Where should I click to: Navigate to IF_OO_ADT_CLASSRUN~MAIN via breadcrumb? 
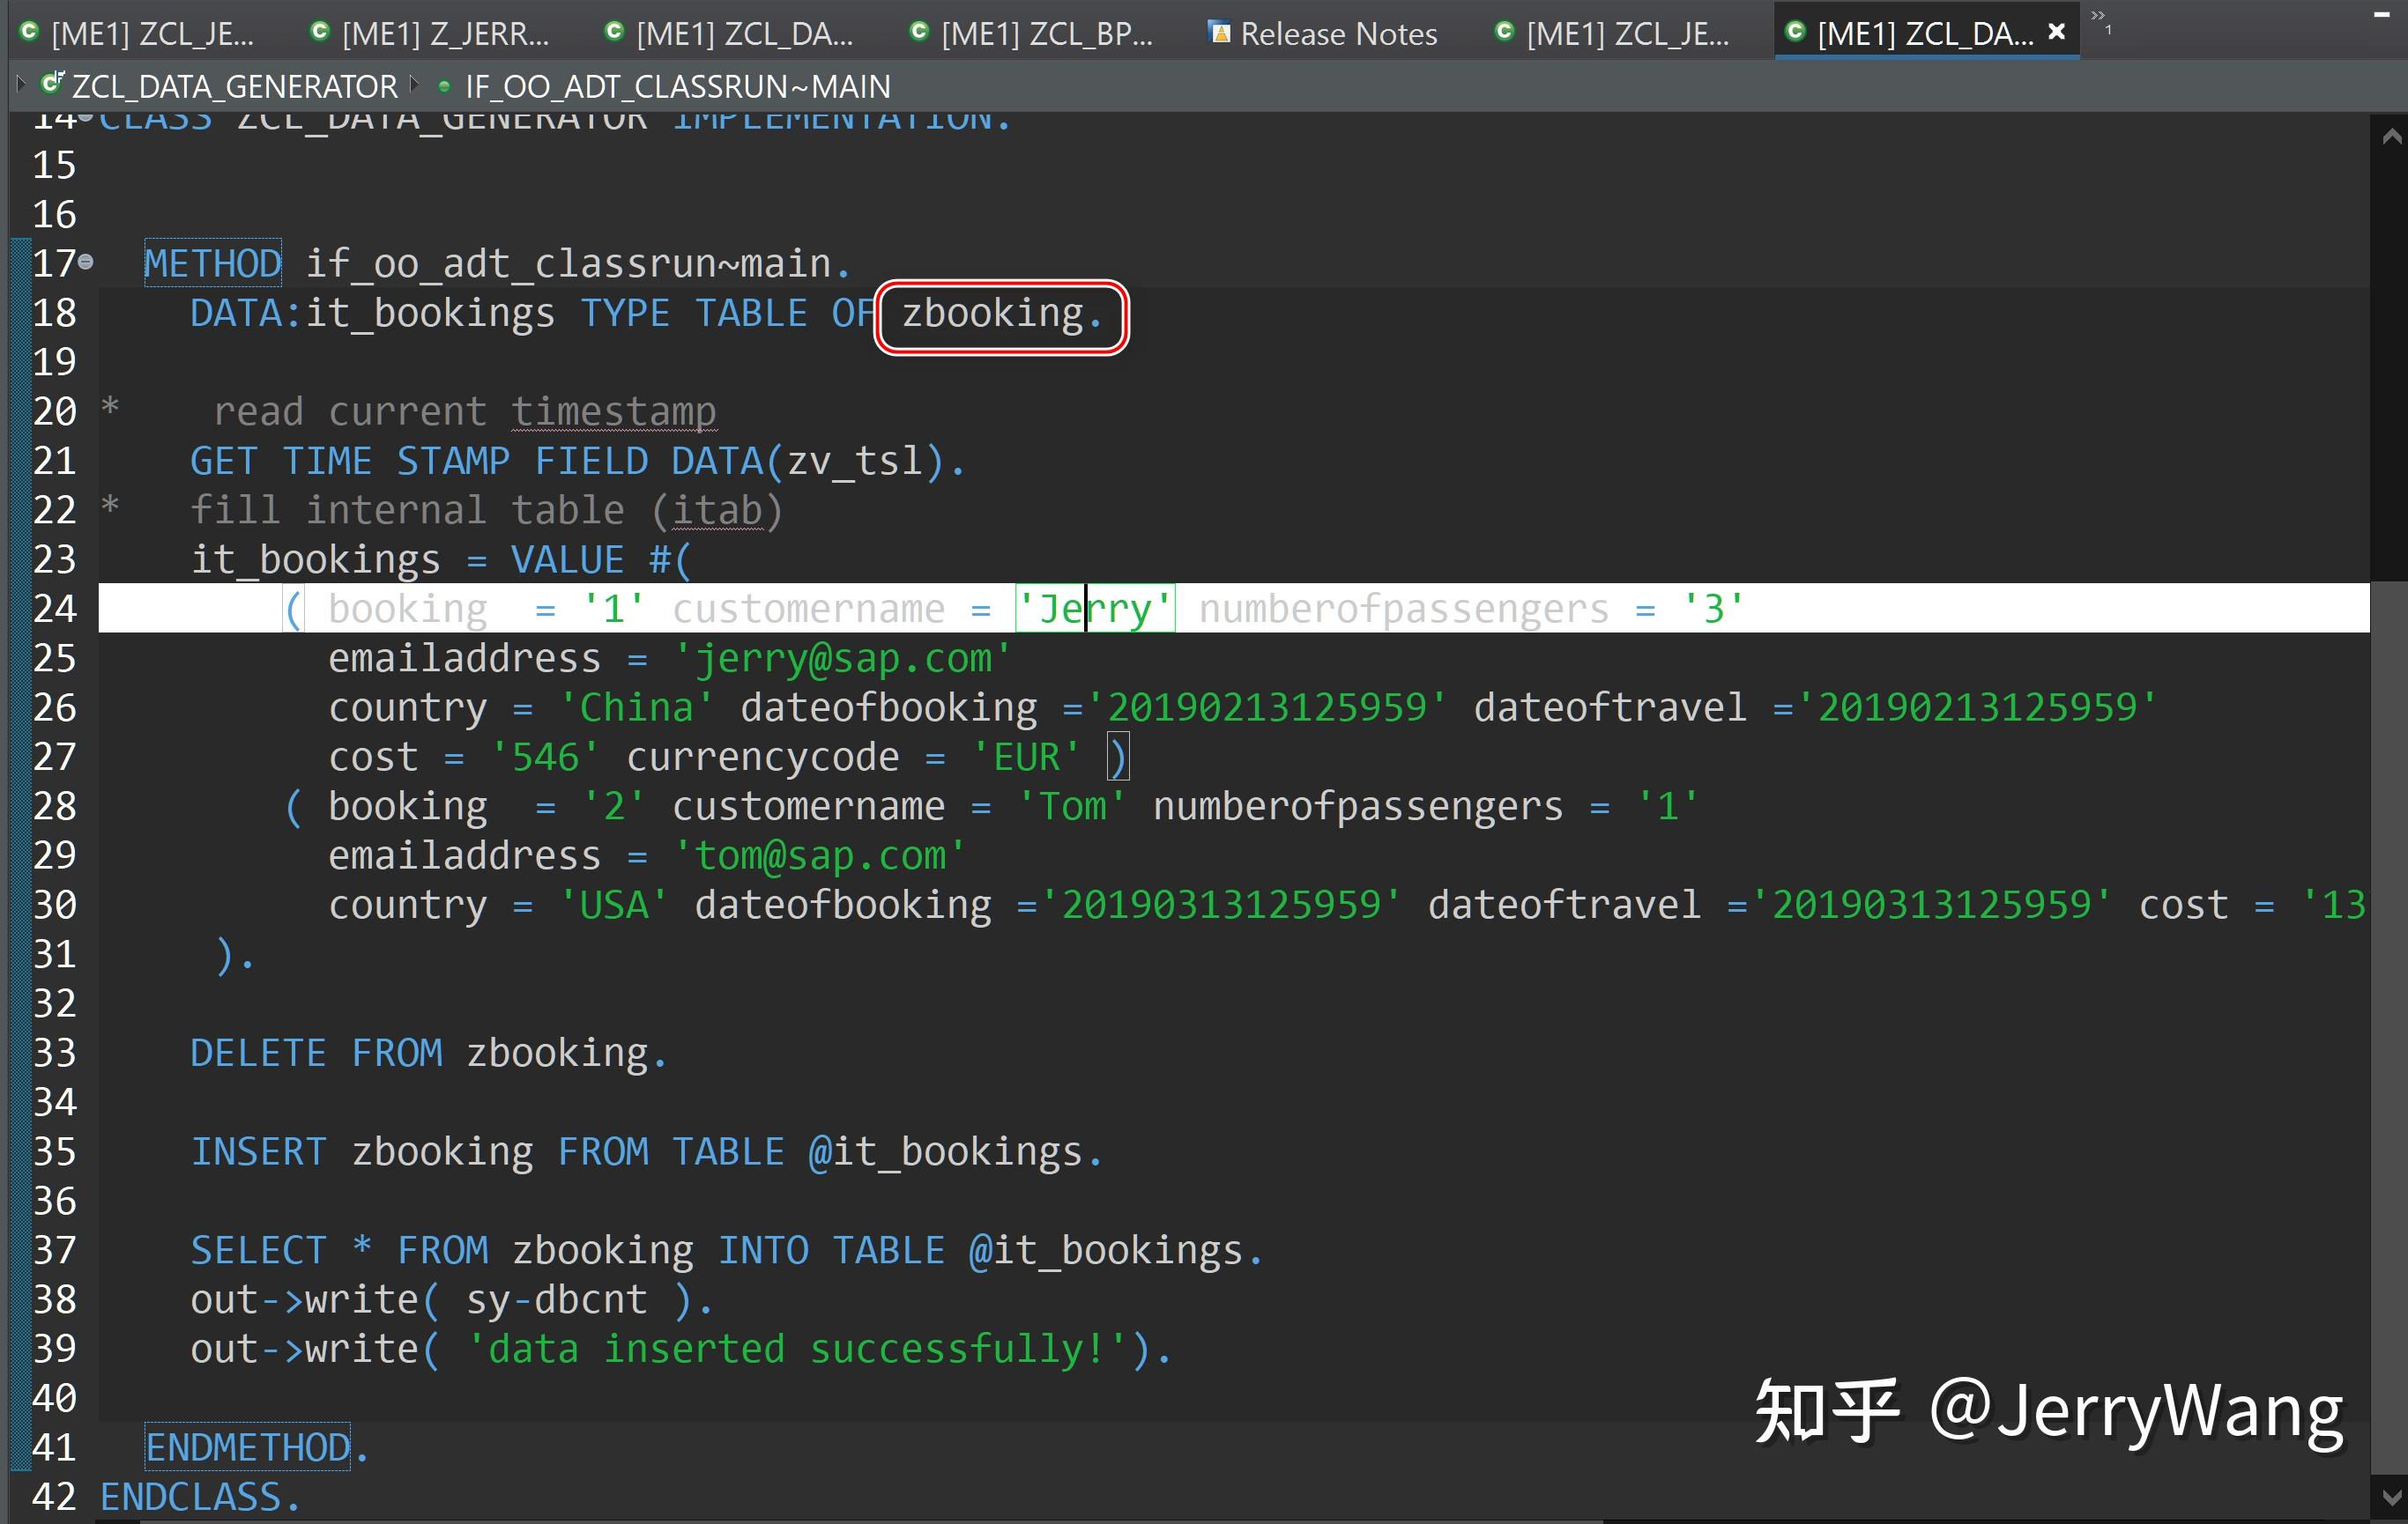coord(678,86)
